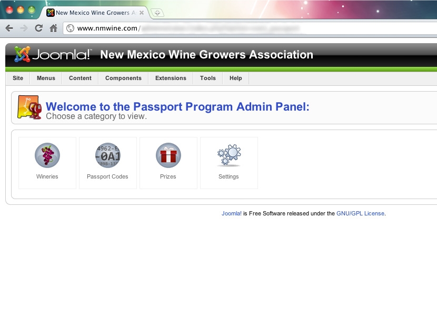The width and height of the screenshot is (437, 316).
Task: Reload the page with refresh icon
Action: pyautogui.click(x=39, y=28)
